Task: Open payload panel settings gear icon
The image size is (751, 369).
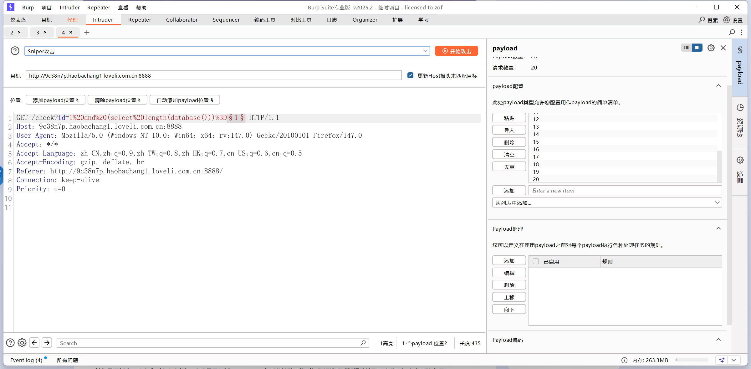Action: (x=711, y=48)
